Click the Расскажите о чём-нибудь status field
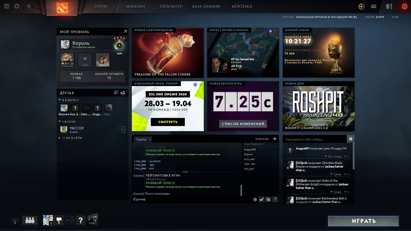Screen dimensions: 411x231 (x=315, y=139)
